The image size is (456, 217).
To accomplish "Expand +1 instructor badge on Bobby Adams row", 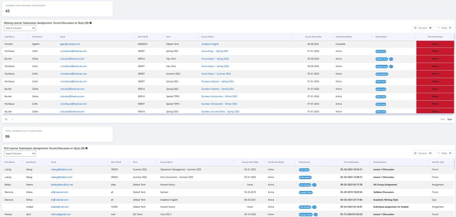I will click(314, 185).
